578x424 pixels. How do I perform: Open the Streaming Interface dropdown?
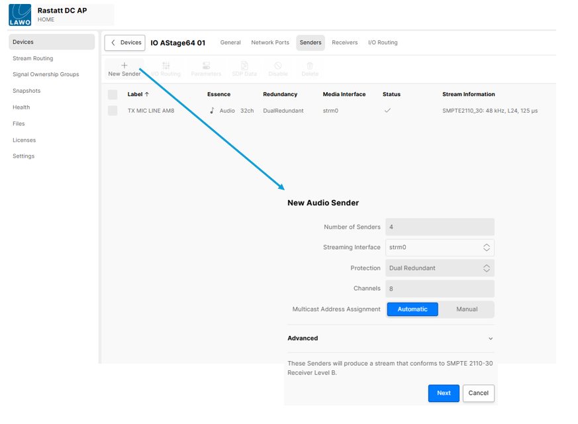click(440, 248)
